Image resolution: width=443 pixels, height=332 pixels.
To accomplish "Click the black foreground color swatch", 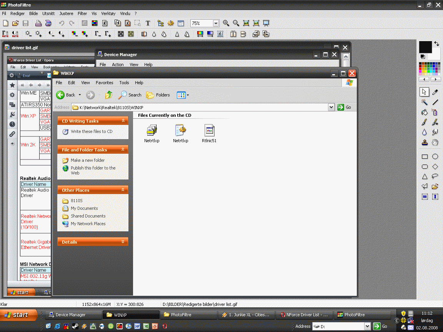I will [x=425, y=47].
